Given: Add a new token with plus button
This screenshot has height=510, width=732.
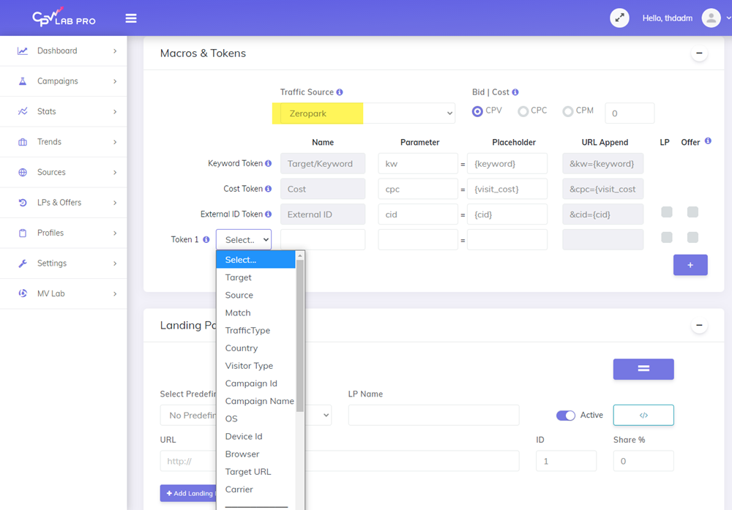Looking at the screenshot, I should tap(690, 265).
